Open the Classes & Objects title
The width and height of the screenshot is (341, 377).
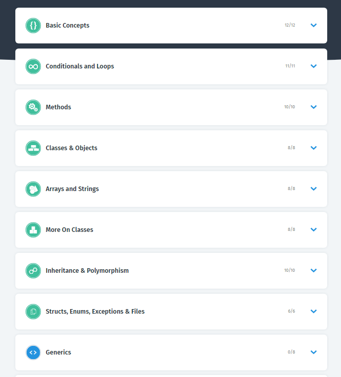[72, 148]
